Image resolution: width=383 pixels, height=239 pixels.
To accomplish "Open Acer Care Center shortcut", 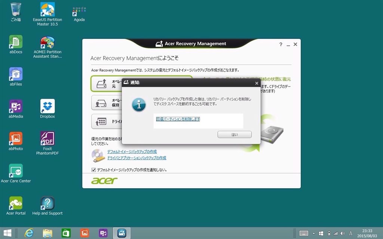I will point(16,173).
